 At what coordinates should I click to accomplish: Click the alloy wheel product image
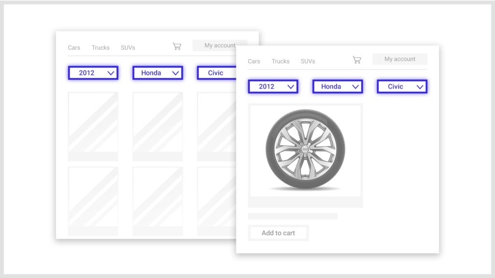(305, 150)
